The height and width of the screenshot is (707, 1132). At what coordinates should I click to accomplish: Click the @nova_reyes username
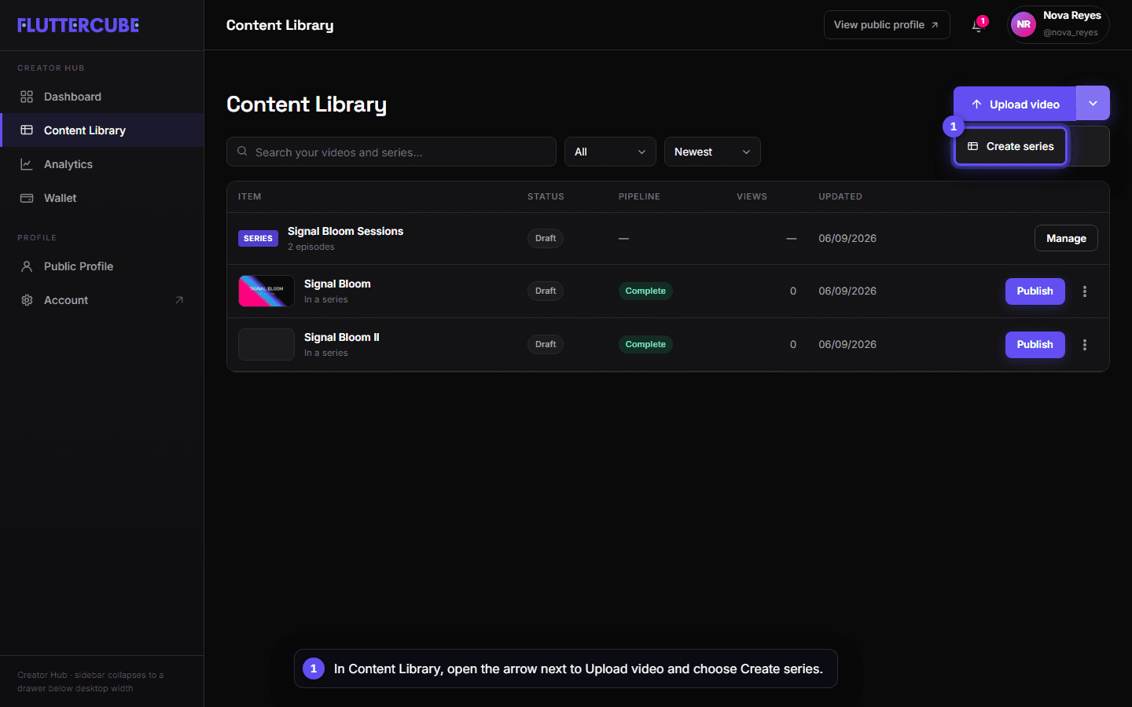point(1071,32)
